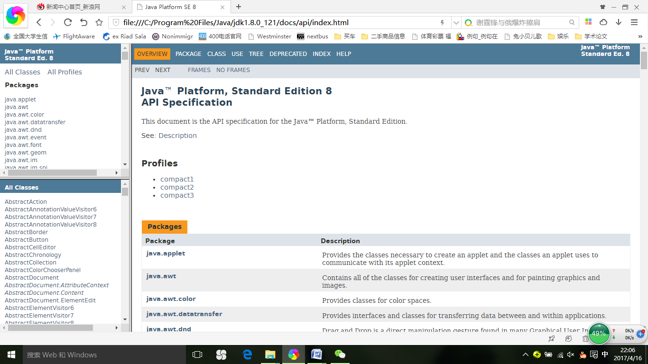Select OVERVIEW in the navigation bar
Image resolution: width=648 pixels, height=364 pixels.
point(152,54)
